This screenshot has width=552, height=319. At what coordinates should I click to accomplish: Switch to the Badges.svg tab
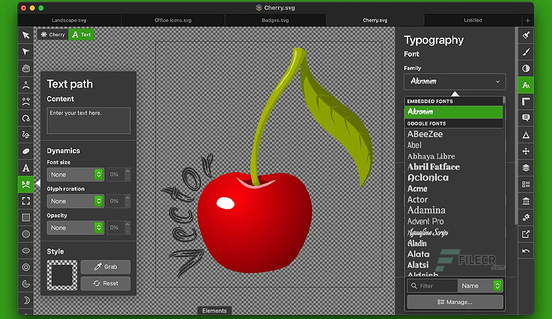(275, 20)
